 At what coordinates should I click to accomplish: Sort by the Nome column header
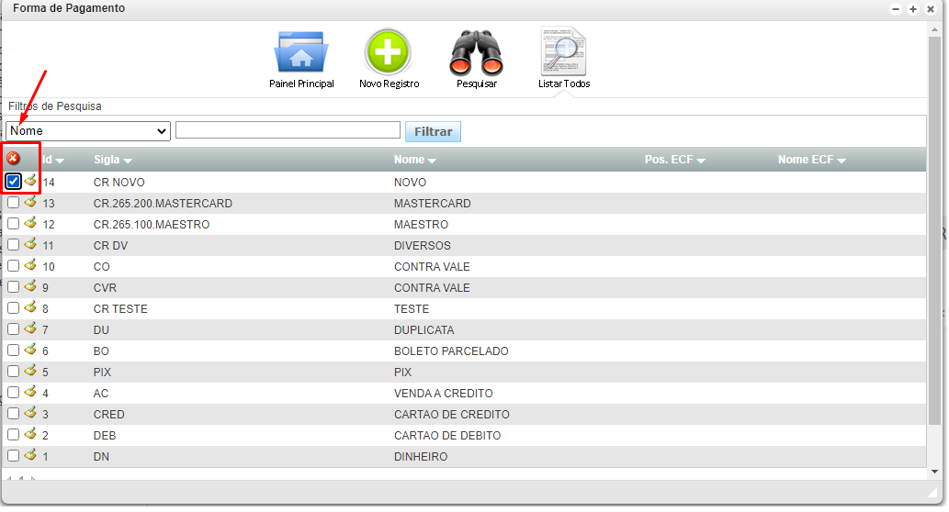415,160
